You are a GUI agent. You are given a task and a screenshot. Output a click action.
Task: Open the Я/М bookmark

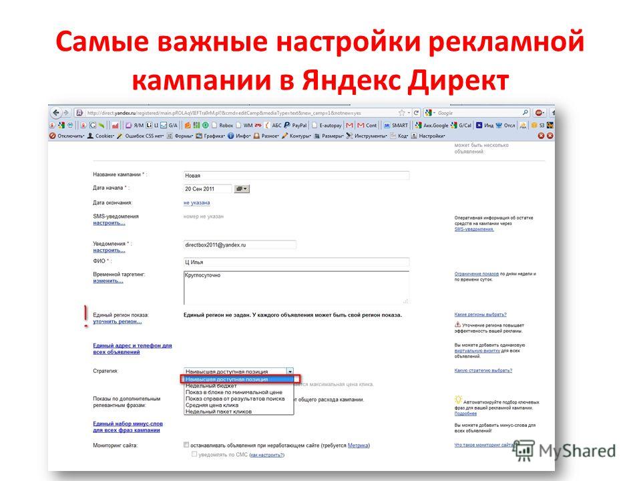135,125
